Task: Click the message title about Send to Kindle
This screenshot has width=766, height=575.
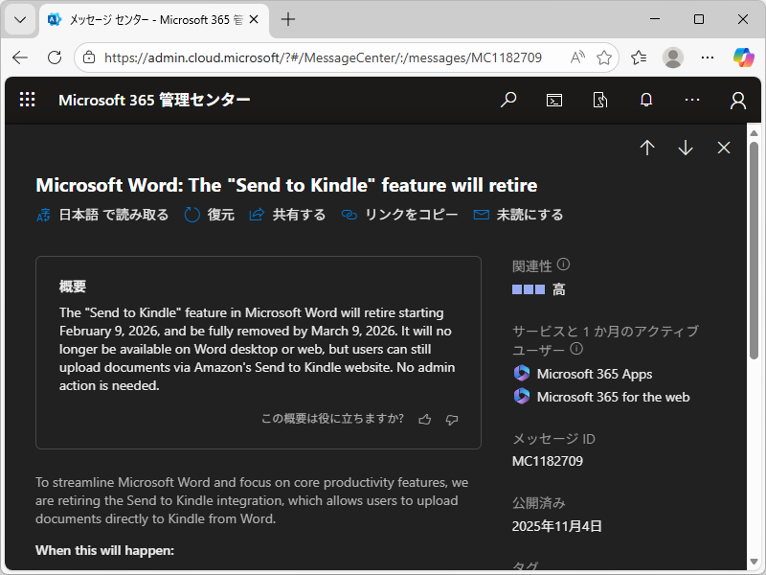Action: tap(286, 185)
